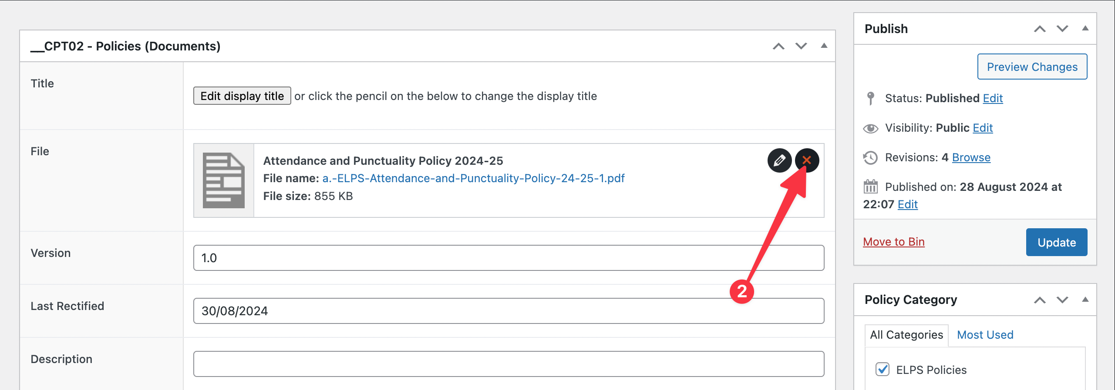Screen dimensions: 1115x390
Task: Collapse the Policies (Documents) panel
Action: point(824,46)
